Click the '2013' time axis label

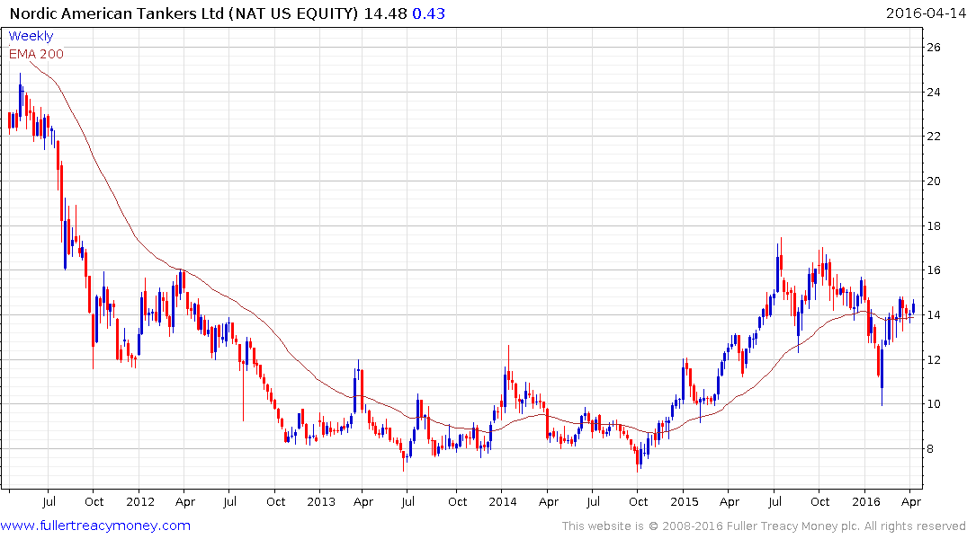[321, 502]
